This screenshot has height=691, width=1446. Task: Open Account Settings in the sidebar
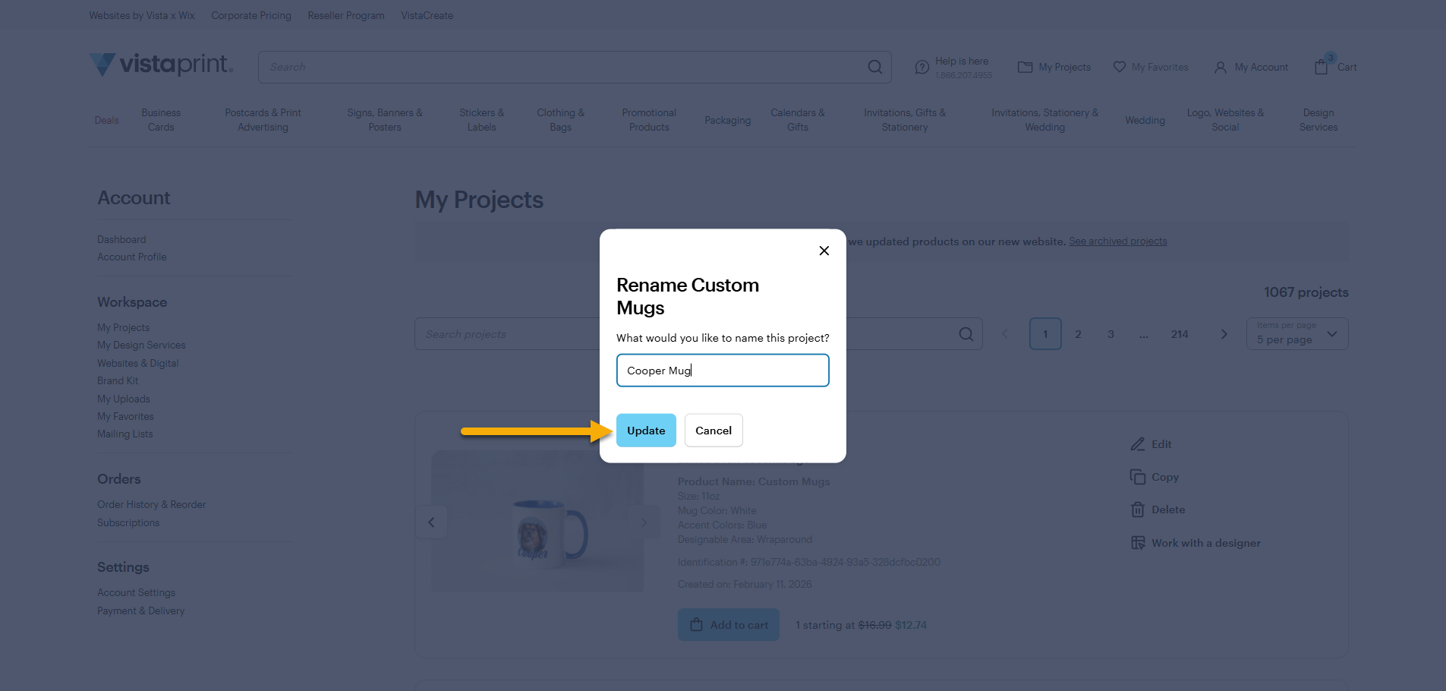[137, 592]
